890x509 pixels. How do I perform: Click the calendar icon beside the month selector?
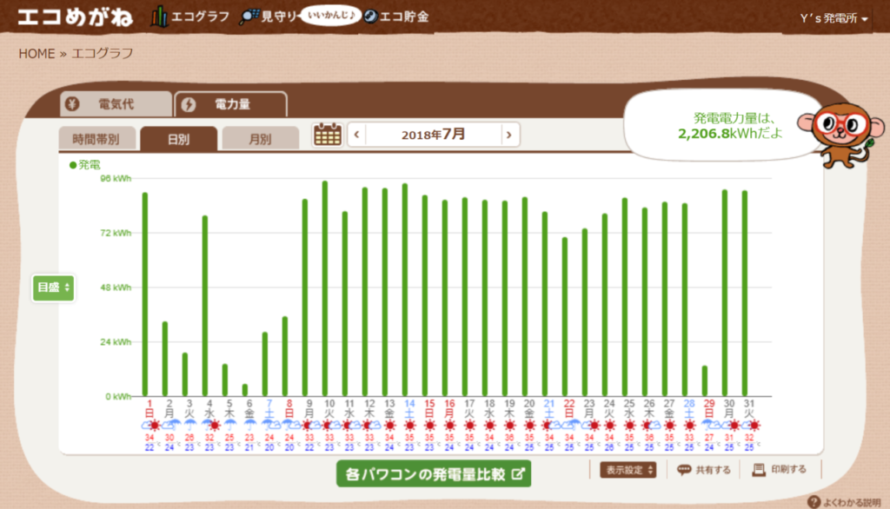point(327,135)
